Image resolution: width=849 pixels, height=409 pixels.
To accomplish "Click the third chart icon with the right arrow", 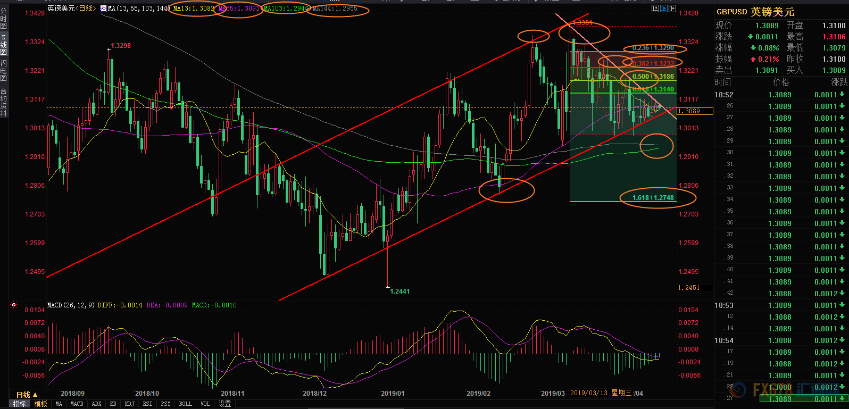I will coord(672,9).
